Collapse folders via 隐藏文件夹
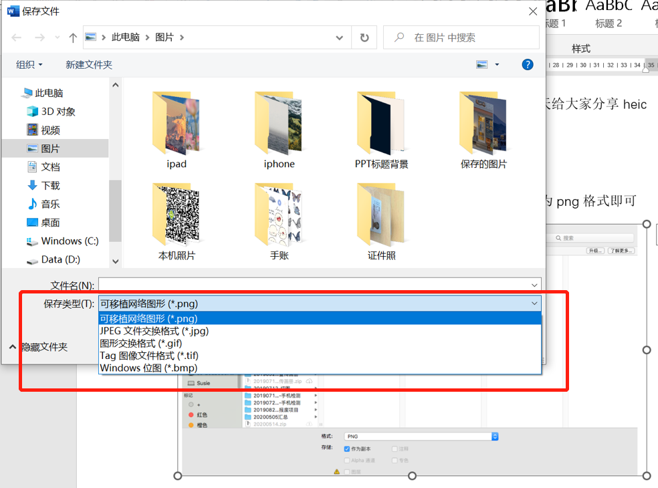 click(38, 347)
